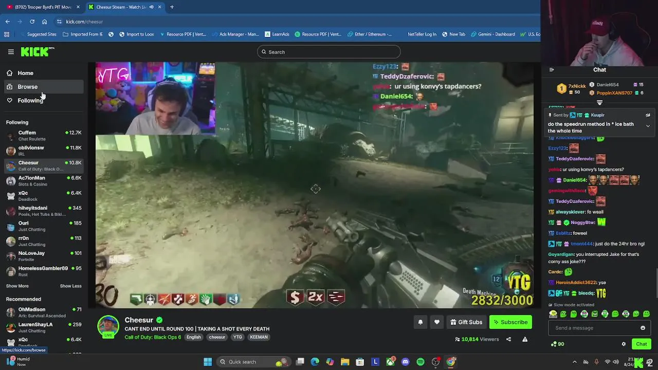Open LaurenShayLA recommended channel
The width and height of the screenshot is (658, 370).
point(44,327)
